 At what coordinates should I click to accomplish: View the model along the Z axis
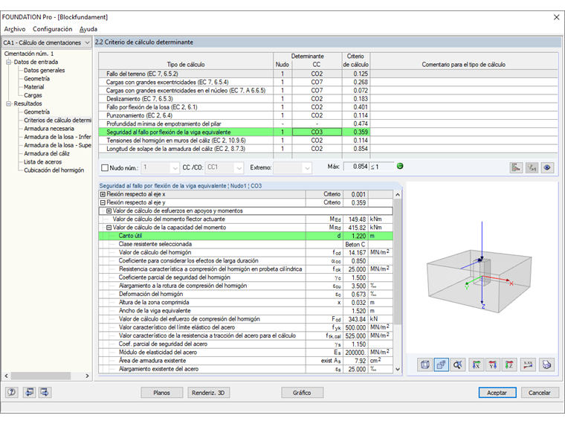(509, 365)
